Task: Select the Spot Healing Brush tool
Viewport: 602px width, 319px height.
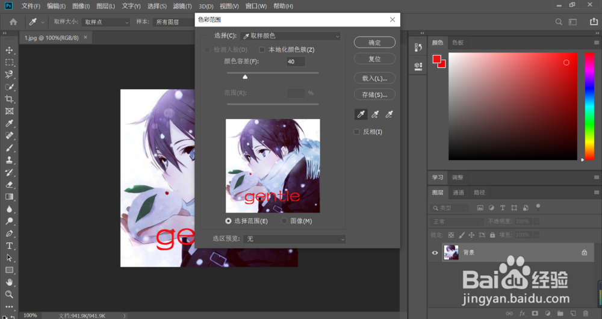Action: click(x=9, y=135)
